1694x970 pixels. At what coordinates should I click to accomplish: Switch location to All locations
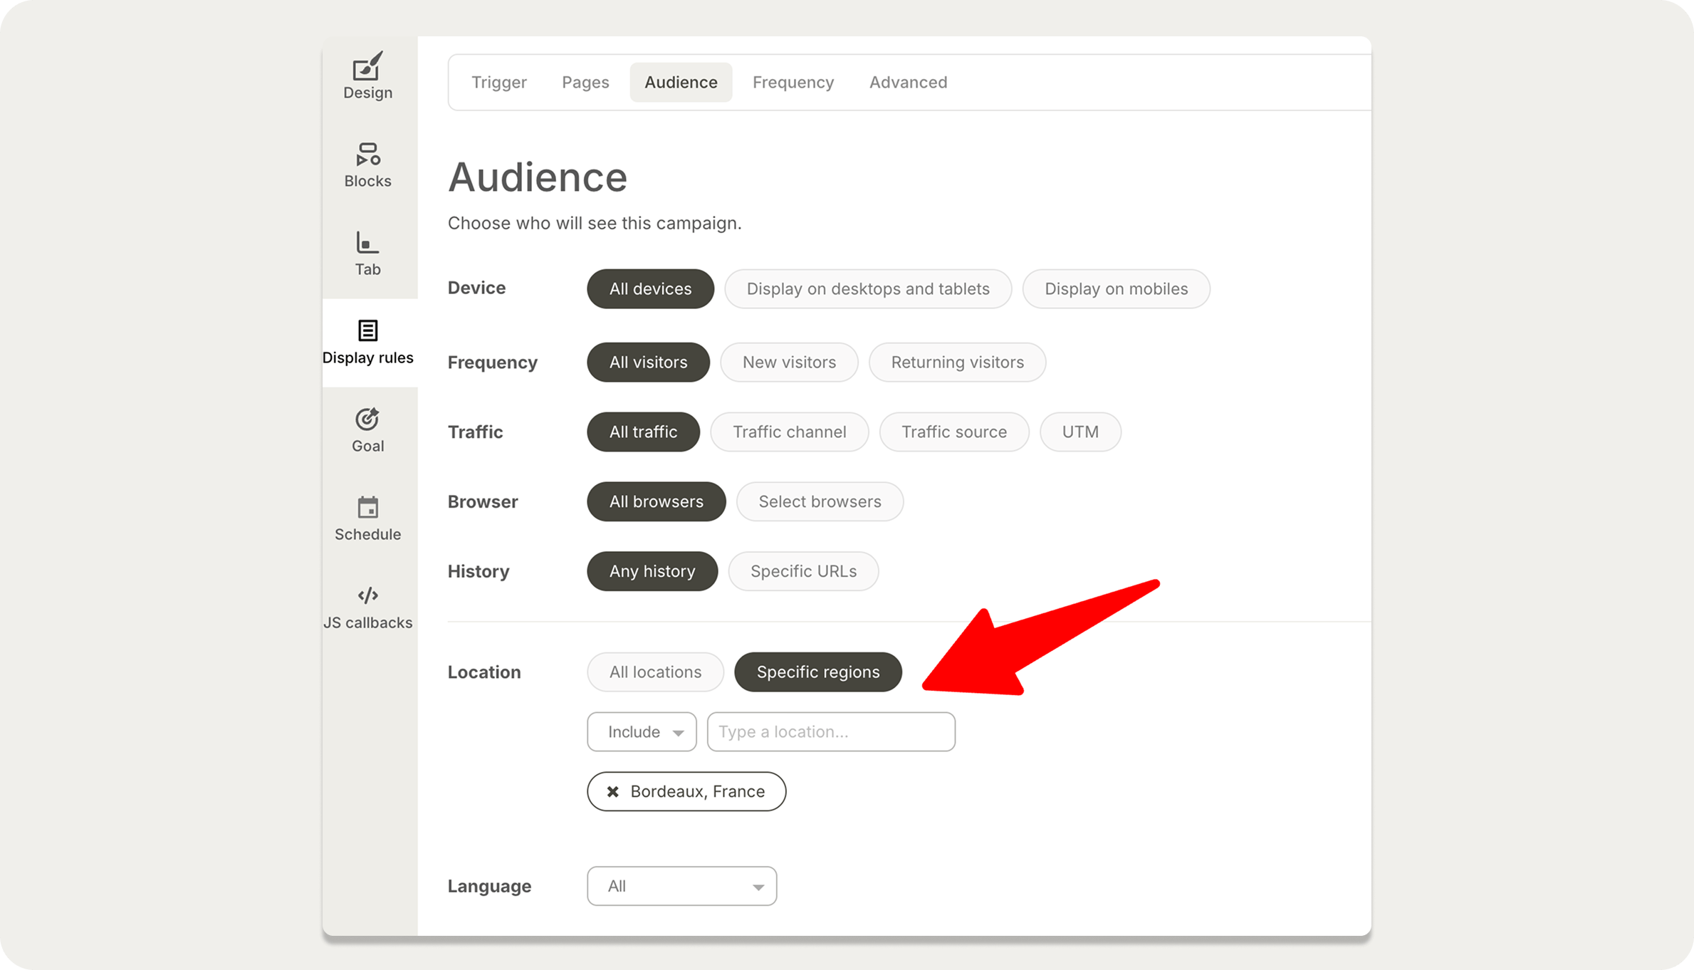[x=655, y=672]
